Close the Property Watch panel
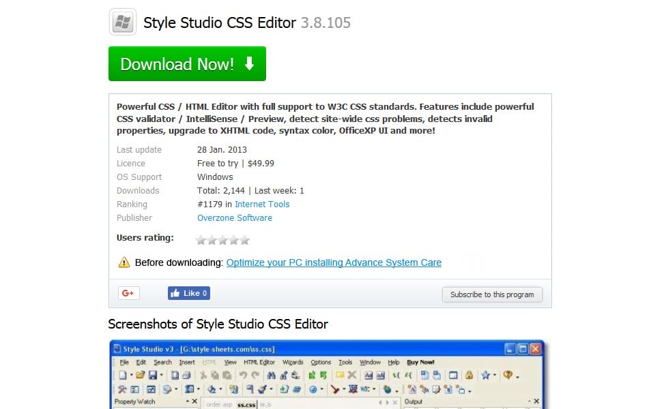 click(194, 402)
